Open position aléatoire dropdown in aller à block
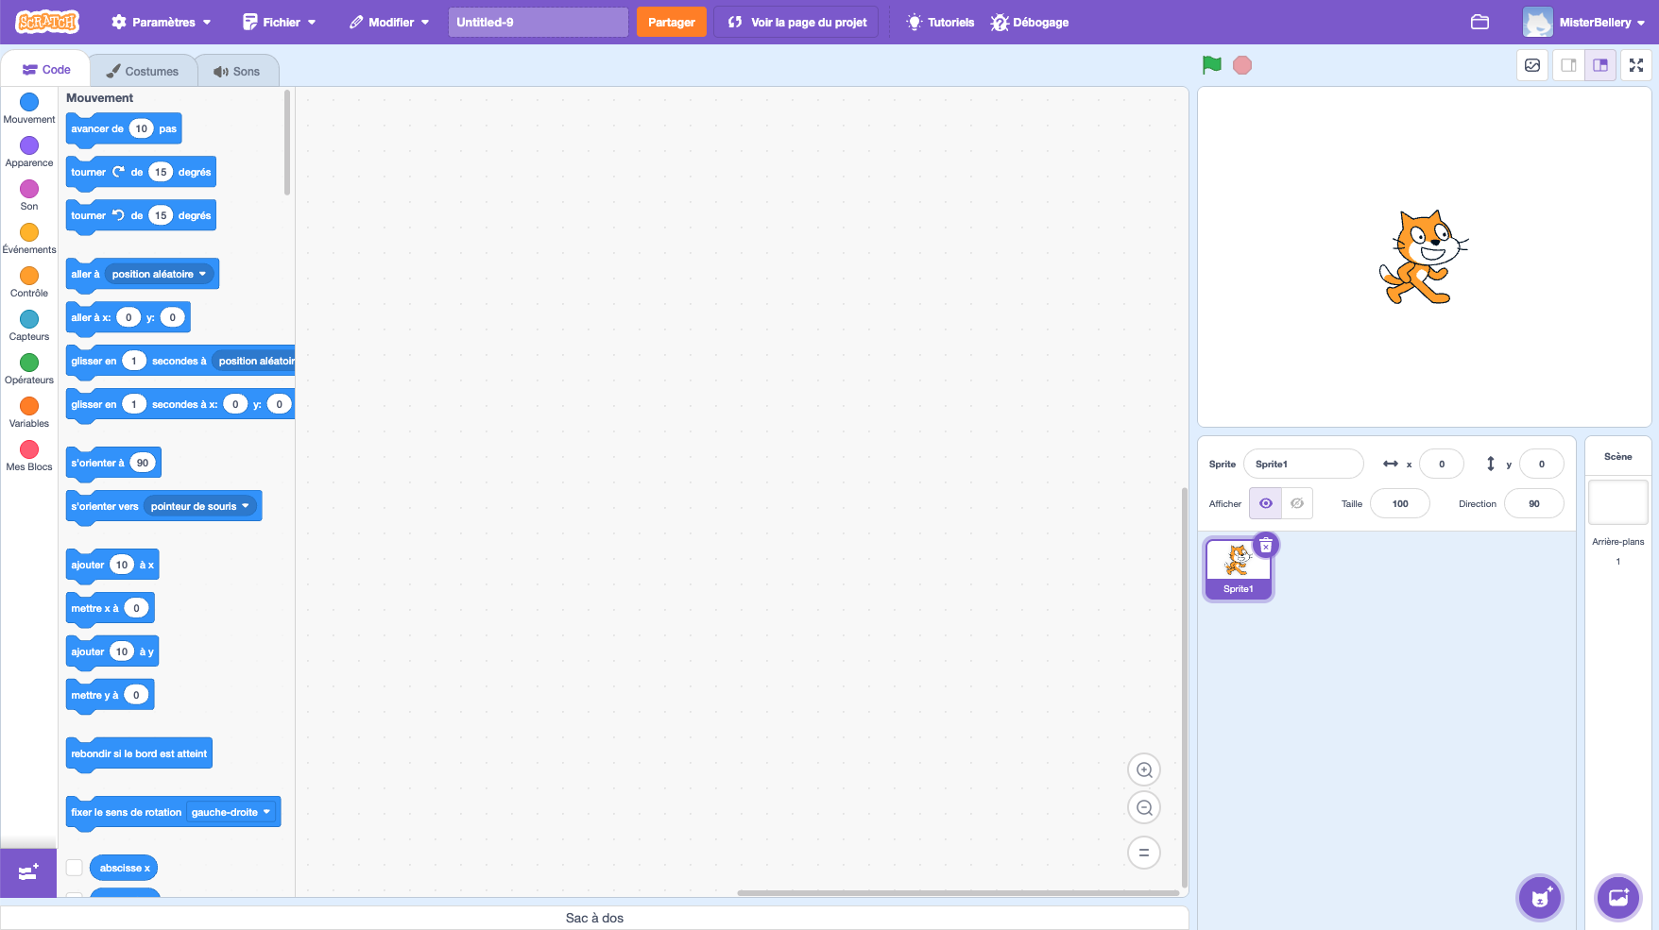The width and height of the screenshot is (1659, 930). [x=159, y=274]
